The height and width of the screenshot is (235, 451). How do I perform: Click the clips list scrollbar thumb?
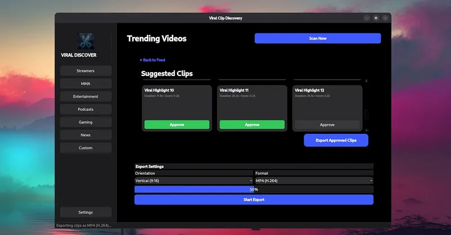366,115
